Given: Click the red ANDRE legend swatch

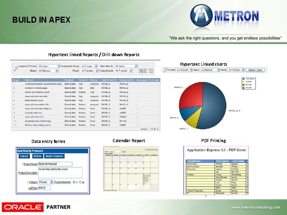Looking at the screenshot, I should [244, 88].
